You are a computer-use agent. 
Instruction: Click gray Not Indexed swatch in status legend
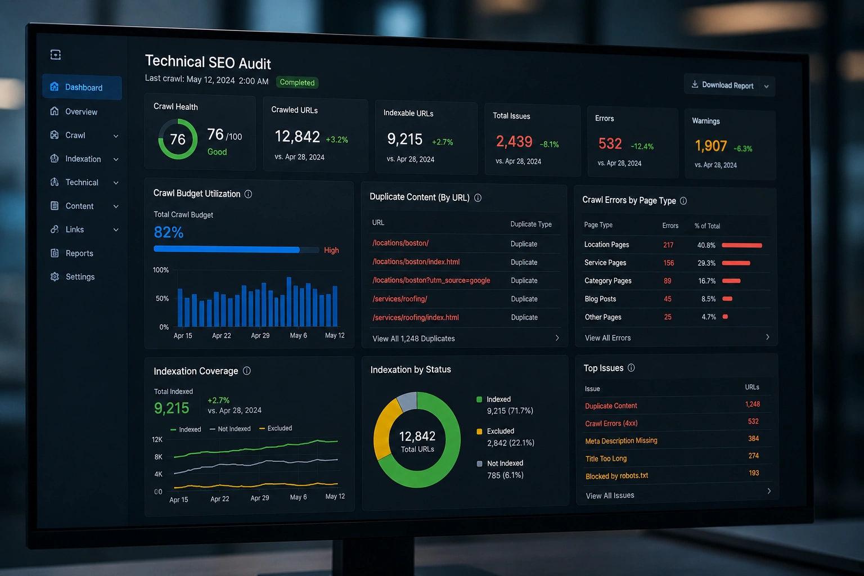coord(479,463)
